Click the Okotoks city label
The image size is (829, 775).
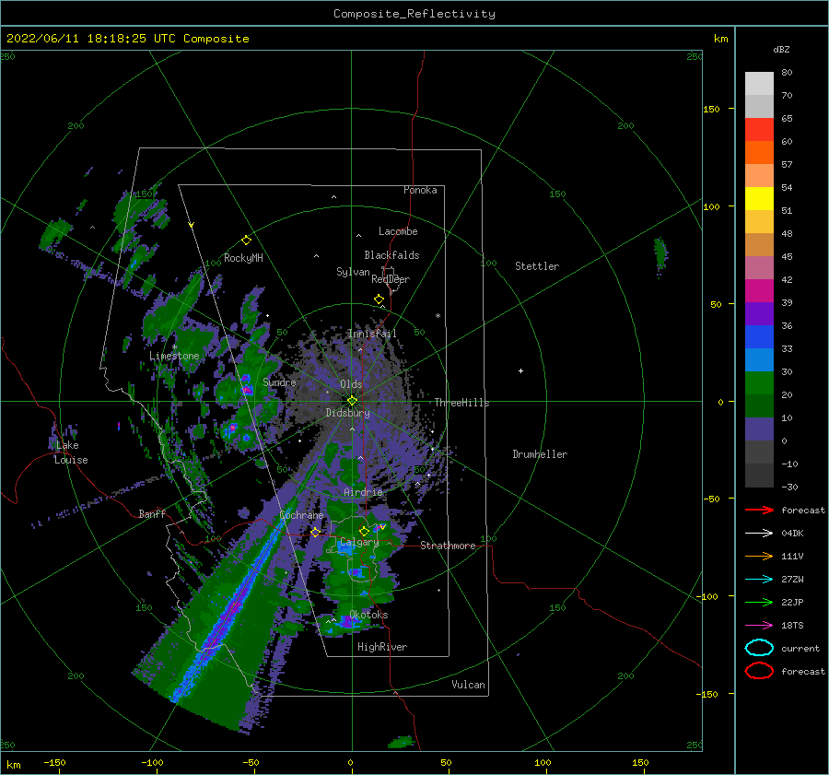[368, 615]
